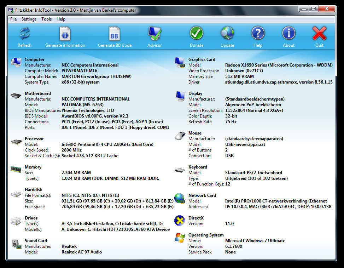Click 'MARTIJN (in workgroup THUISNW)' computer name
The height and width of the screenshot is (268, 344).
coord(97,76)
